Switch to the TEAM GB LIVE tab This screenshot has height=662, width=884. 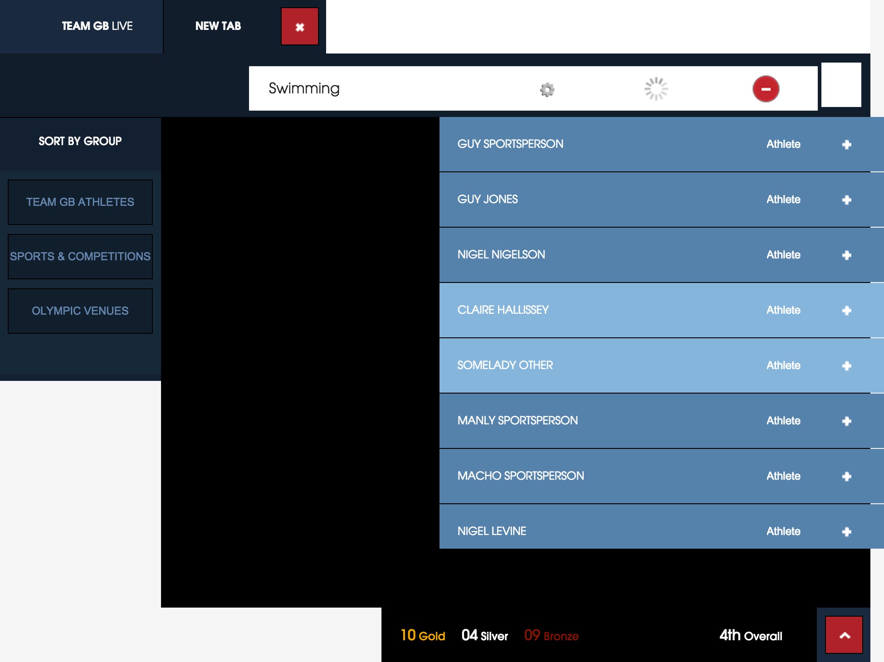[x=97, y=26]
